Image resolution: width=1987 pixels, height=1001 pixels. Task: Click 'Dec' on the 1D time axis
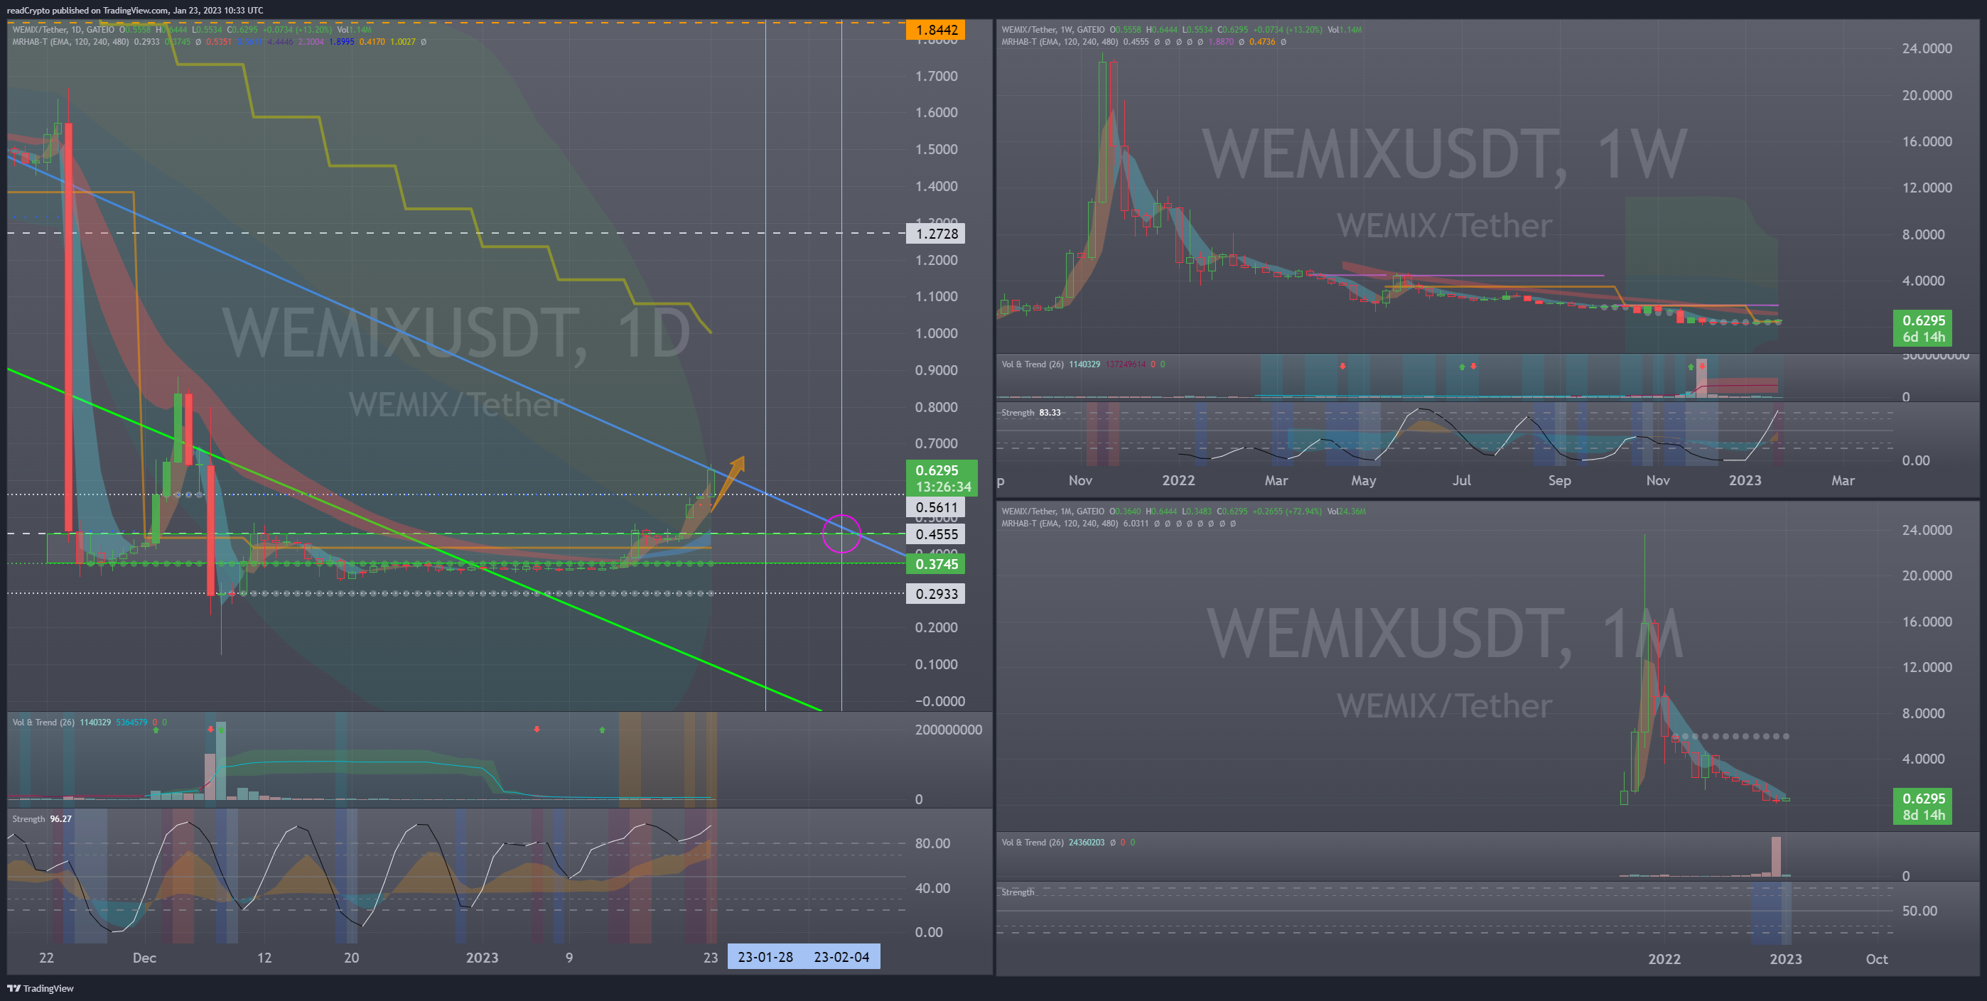pos(144,957)
